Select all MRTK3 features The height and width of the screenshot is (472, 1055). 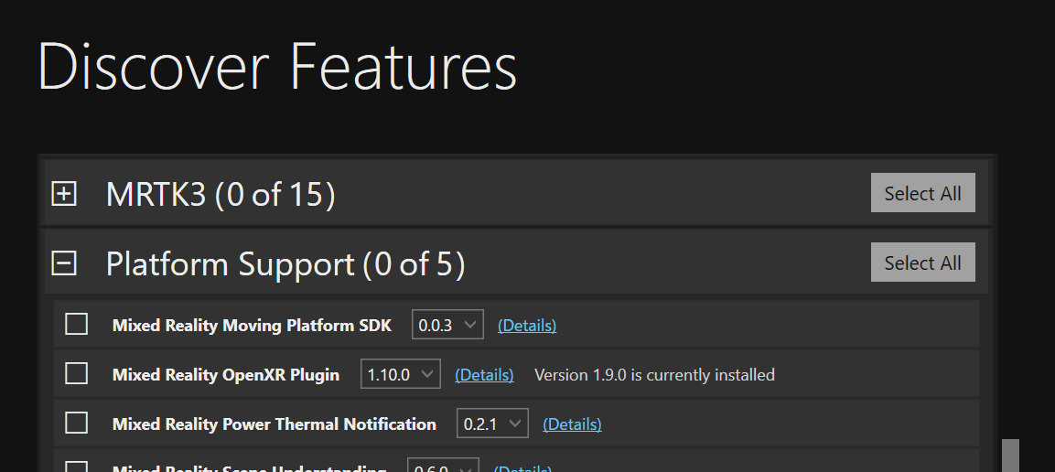(x=922, y=193)
